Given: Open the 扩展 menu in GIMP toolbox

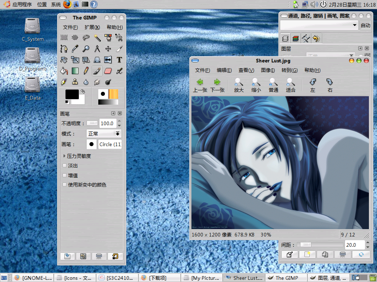Looking at the screenshot, I should click(92, 27).
